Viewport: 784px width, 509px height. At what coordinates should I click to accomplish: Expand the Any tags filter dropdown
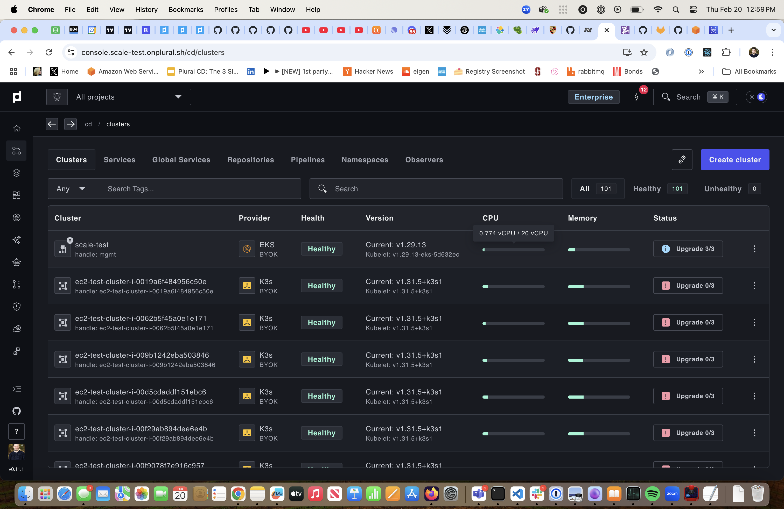coord(70,188)
